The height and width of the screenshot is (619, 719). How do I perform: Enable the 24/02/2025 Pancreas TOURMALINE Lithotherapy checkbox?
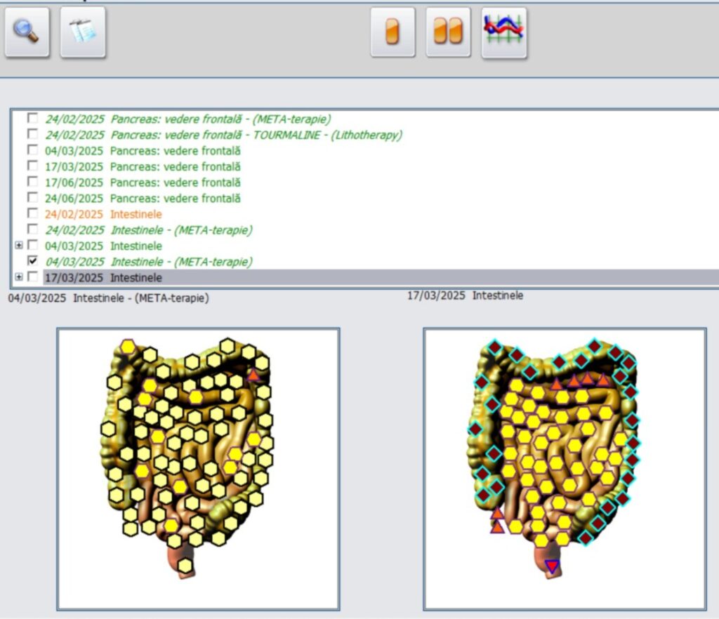click(x=32, y=134)
